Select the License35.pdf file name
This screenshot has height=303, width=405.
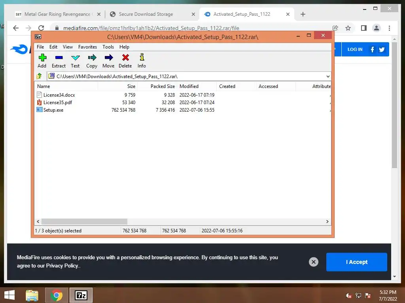(58, 103)
